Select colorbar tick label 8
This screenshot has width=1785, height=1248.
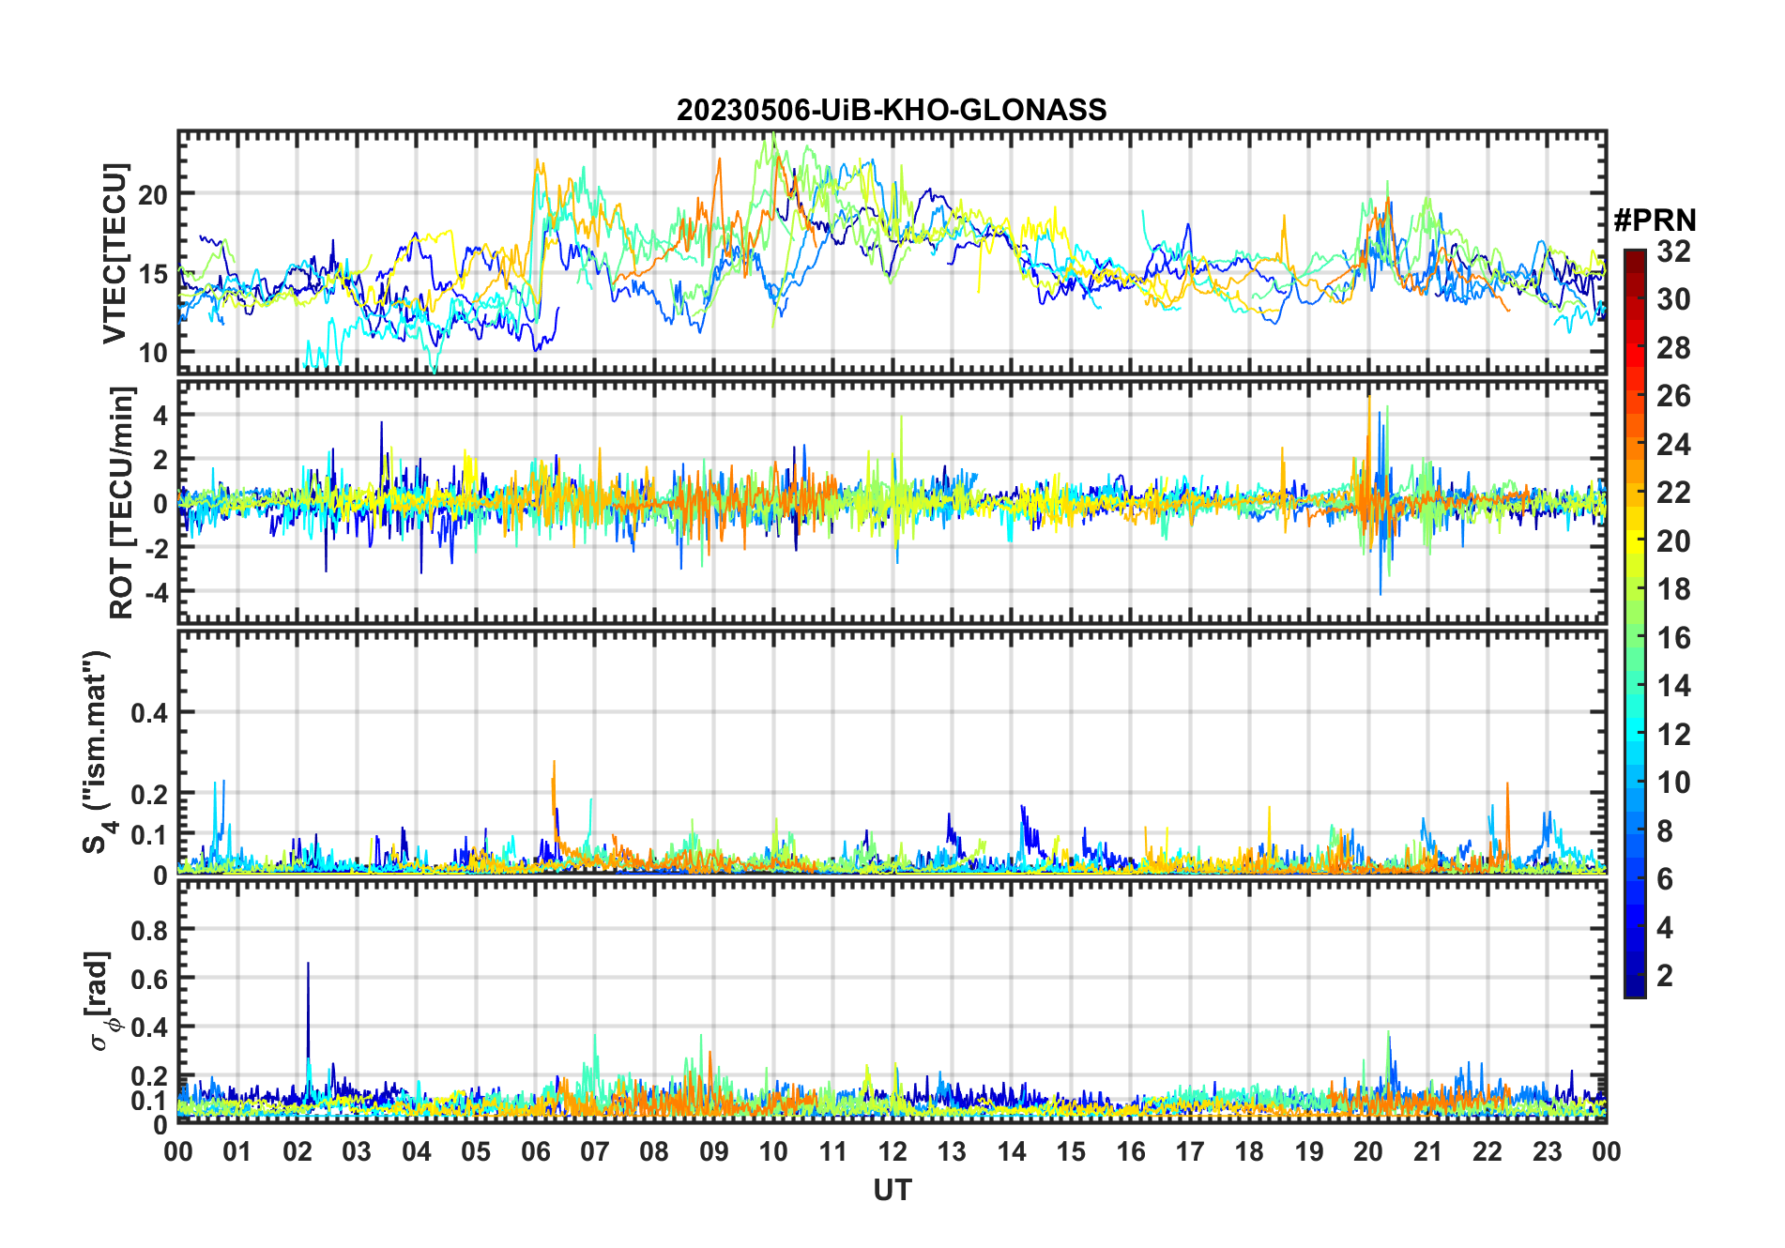pyautogui.click(x=1666, y=830)
